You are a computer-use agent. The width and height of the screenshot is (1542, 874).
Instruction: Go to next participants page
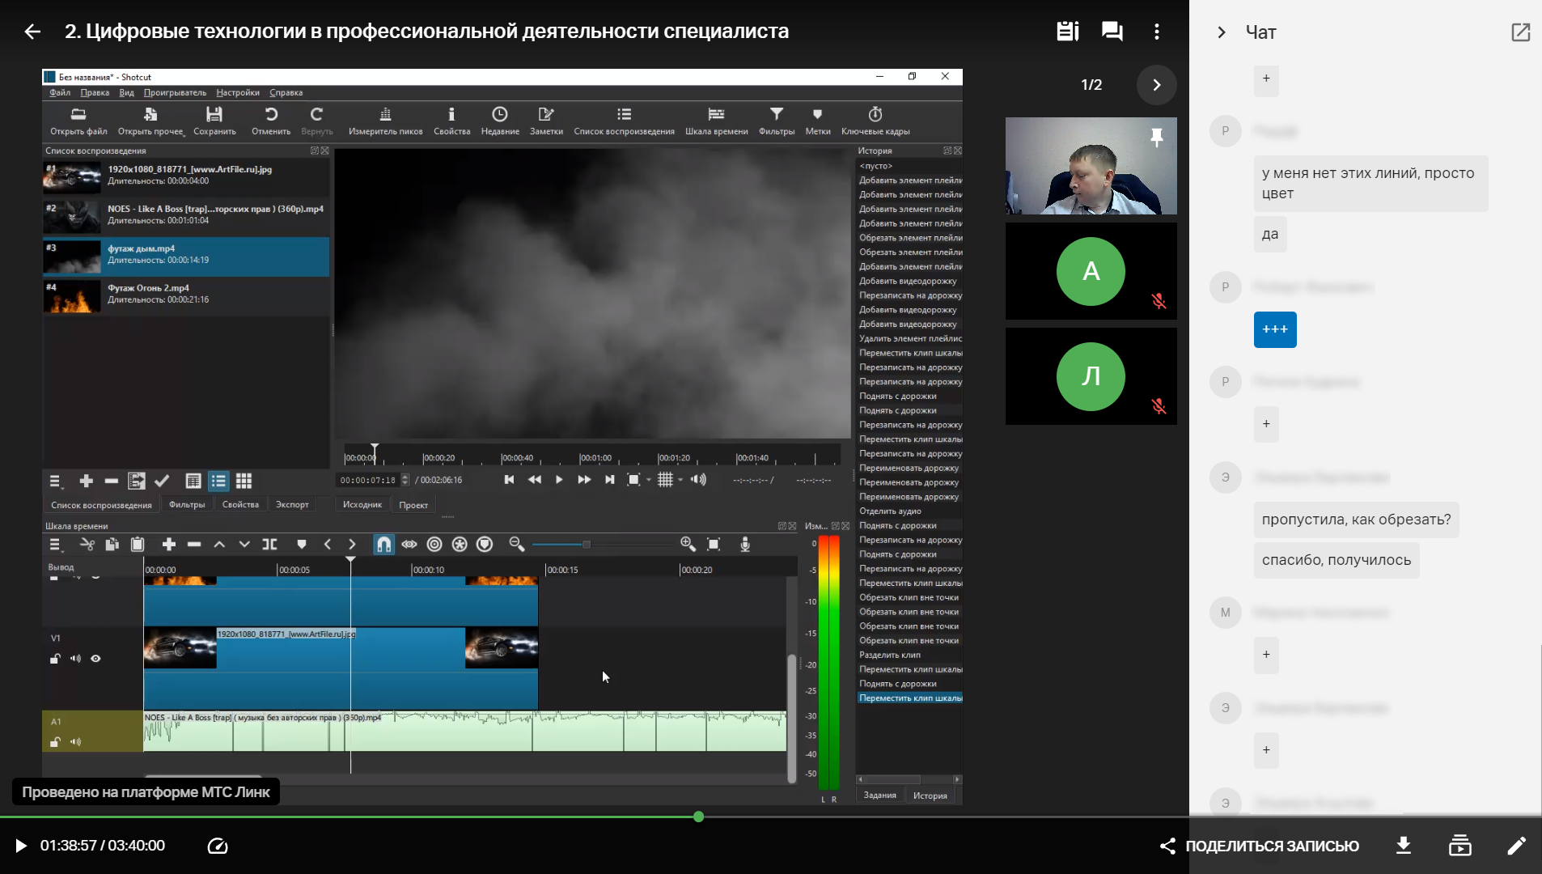(1157, 85)
